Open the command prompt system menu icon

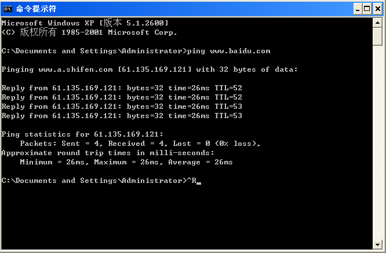point(8,9)
